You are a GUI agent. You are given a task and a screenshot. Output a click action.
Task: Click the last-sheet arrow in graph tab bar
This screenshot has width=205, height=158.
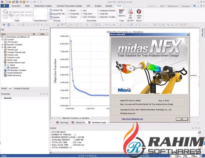(x=59, y=118)
